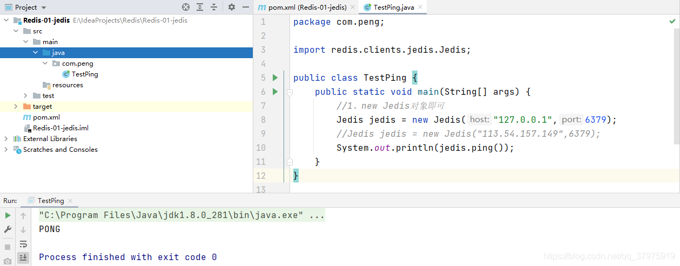Toggle scroll to end in console
This screenshot has width=680, height=266.
[x=23, y=257]
